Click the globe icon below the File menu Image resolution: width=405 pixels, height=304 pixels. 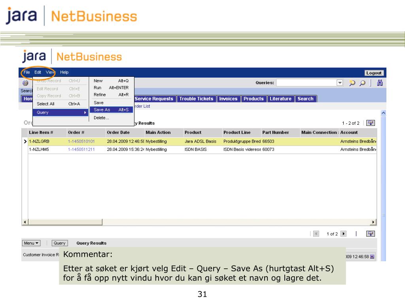pos(25,83)
